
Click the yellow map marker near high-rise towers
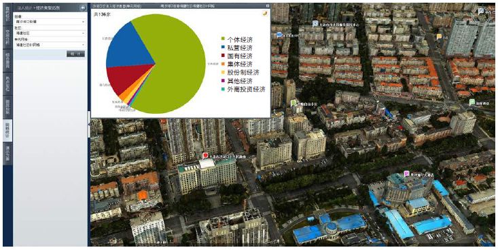click(440, 37)
